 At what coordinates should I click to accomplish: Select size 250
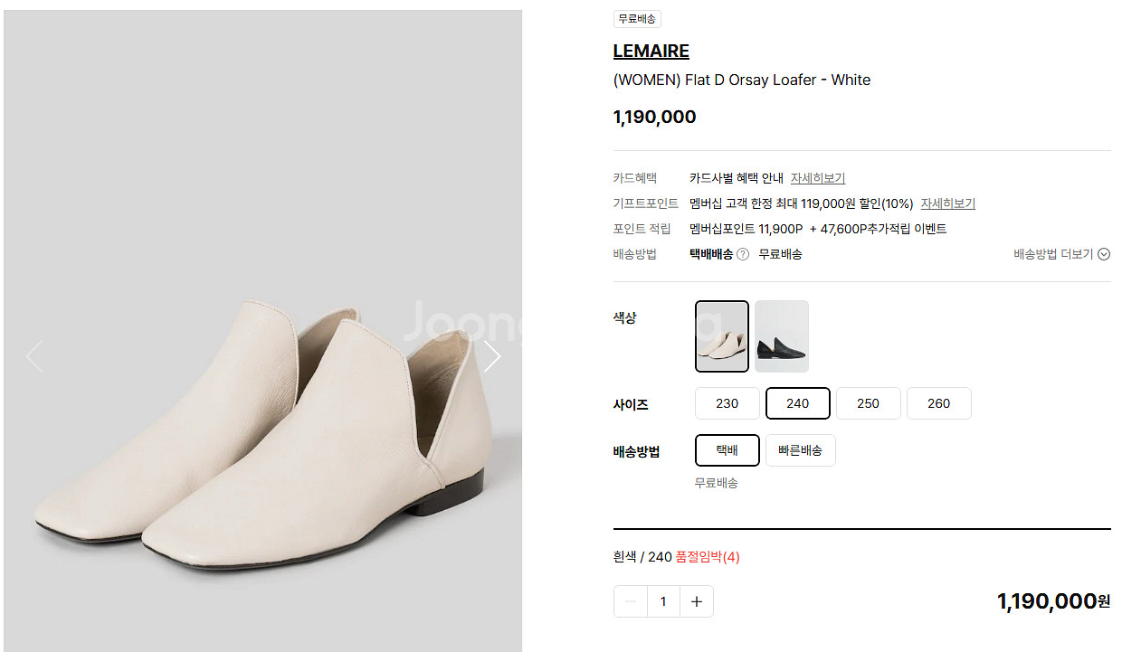point(868,403)
